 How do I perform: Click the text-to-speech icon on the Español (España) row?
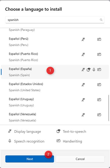click(x=88, y=70)
